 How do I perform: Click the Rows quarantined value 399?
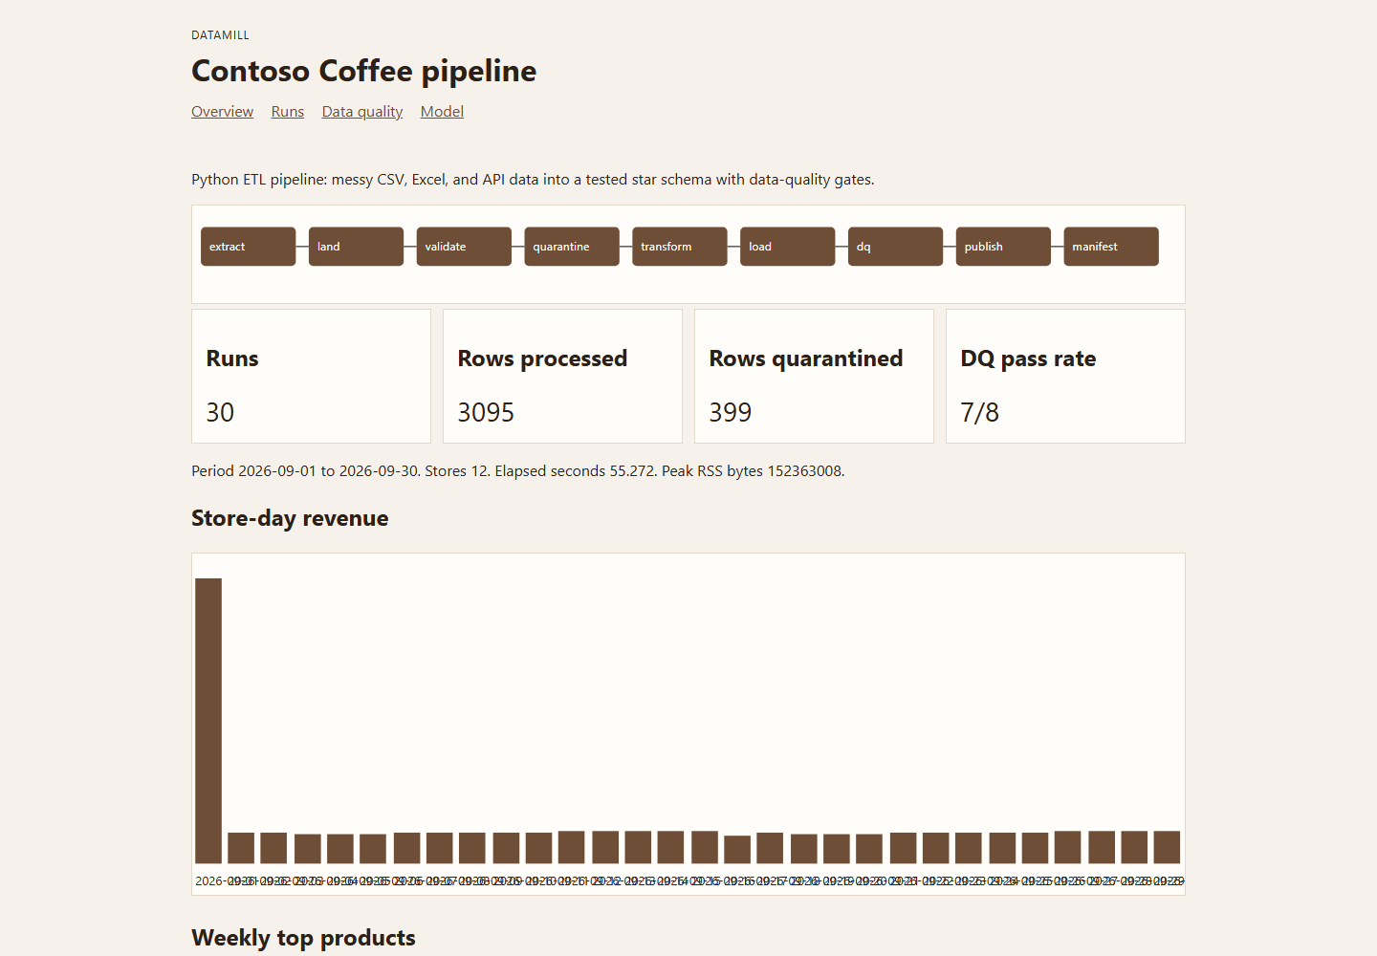pyautogui.click(x=731, y=412)
